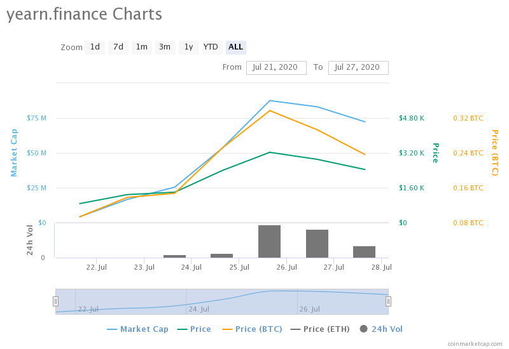The image size is (509, 349).
Task: Edit the From date field
Action: click(276, 68)
